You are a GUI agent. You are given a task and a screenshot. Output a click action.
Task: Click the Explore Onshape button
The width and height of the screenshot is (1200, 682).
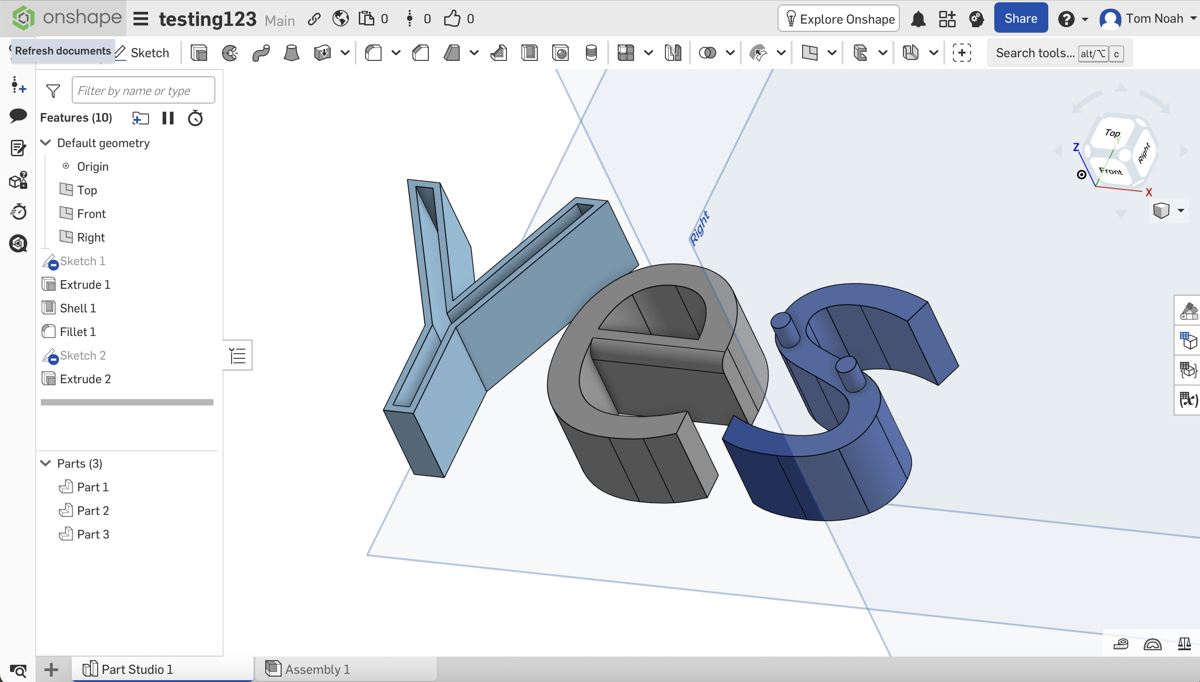tap(839, 19)
